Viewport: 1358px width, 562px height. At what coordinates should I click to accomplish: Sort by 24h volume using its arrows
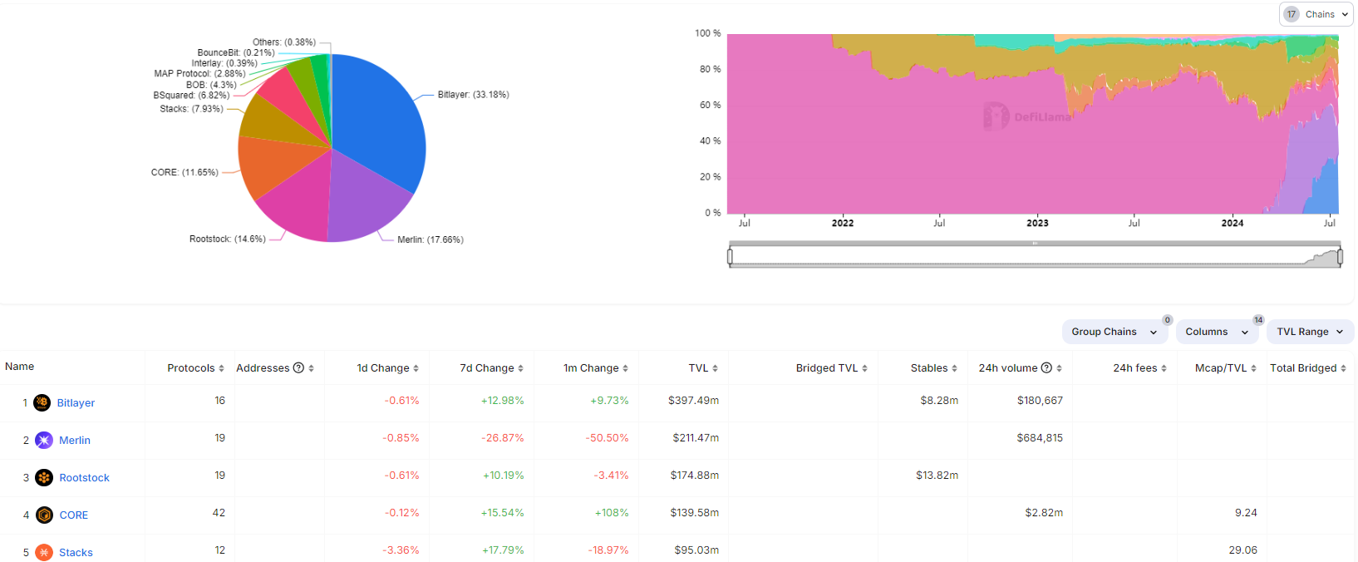(1059, 368)
